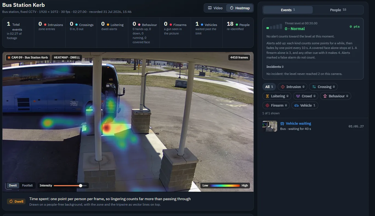This screenshot has width=375, height=216.
Task: Click the orange Dwell badge below the video
Action: 16,202
